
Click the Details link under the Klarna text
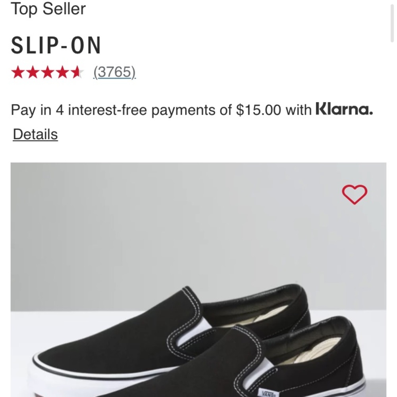click(35, 134)
